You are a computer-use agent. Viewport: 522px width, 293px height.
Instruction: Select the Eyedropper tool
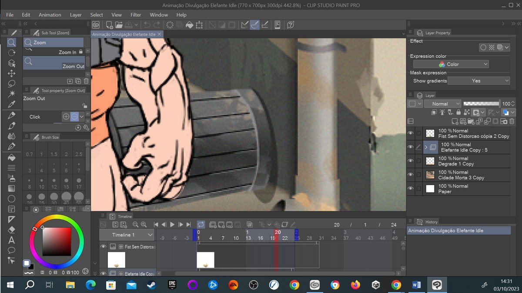pyautogui.click(x=12, y=104)
